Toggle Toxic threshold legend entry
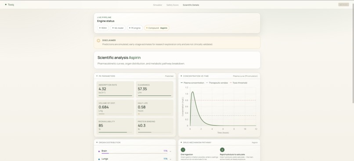This screenshot has width=354, height=161. coord(238,83)
